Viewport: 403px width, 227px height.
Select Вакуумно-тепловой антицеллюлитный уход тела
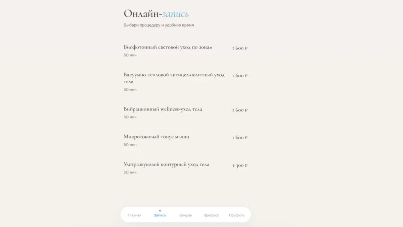(x=186, y=82)
